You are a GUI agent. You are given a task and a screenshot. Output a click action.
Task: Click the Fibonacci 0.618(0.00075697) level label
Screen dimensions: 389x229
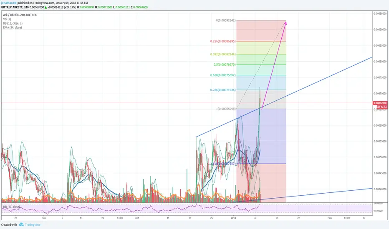223,75
